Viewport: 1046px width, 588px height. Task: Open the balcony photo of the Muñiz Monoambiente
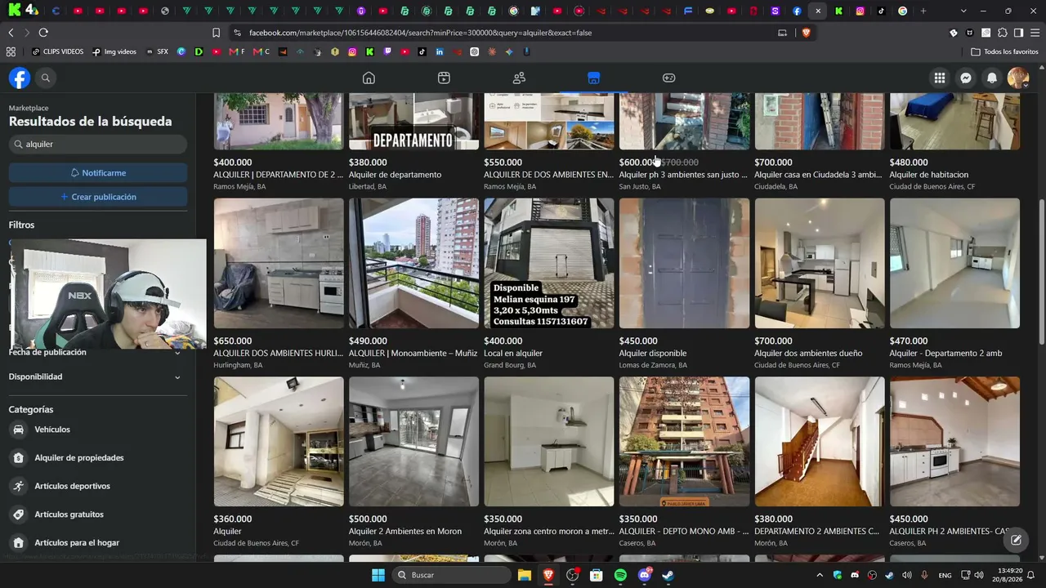coord(413,264)
